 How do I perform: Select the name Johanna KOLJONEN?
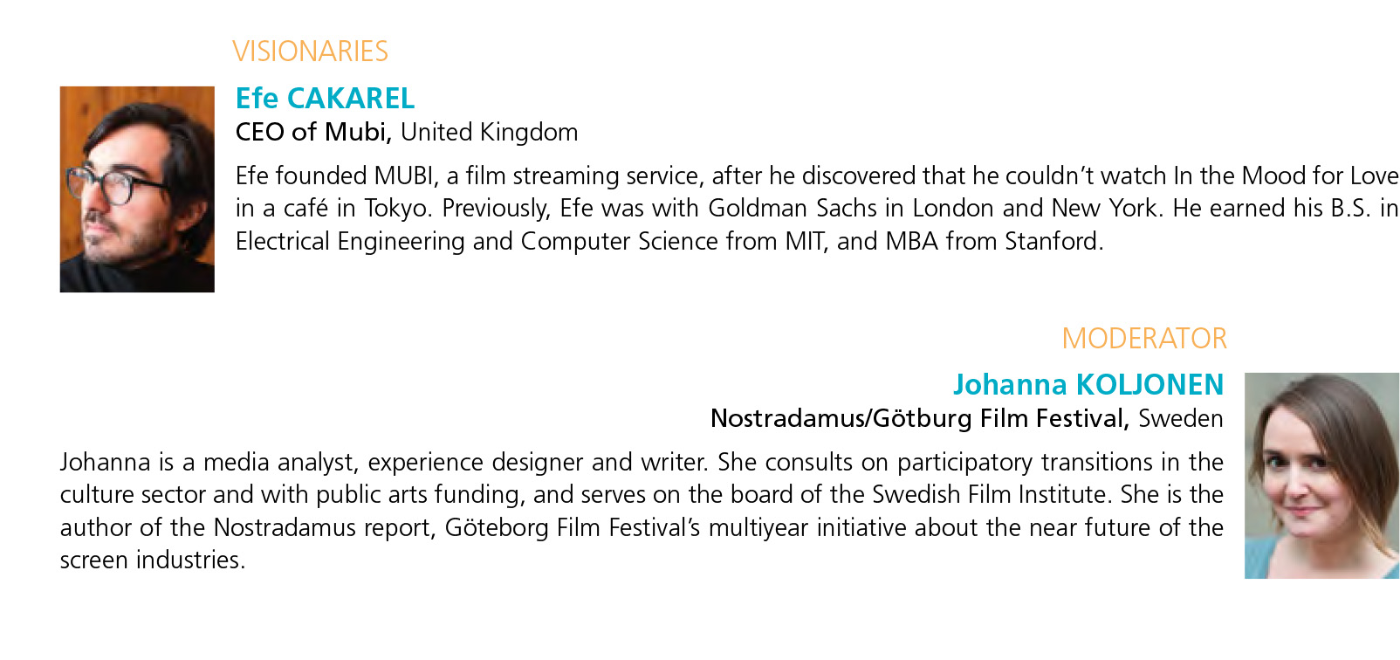[x=1088, y=384]
